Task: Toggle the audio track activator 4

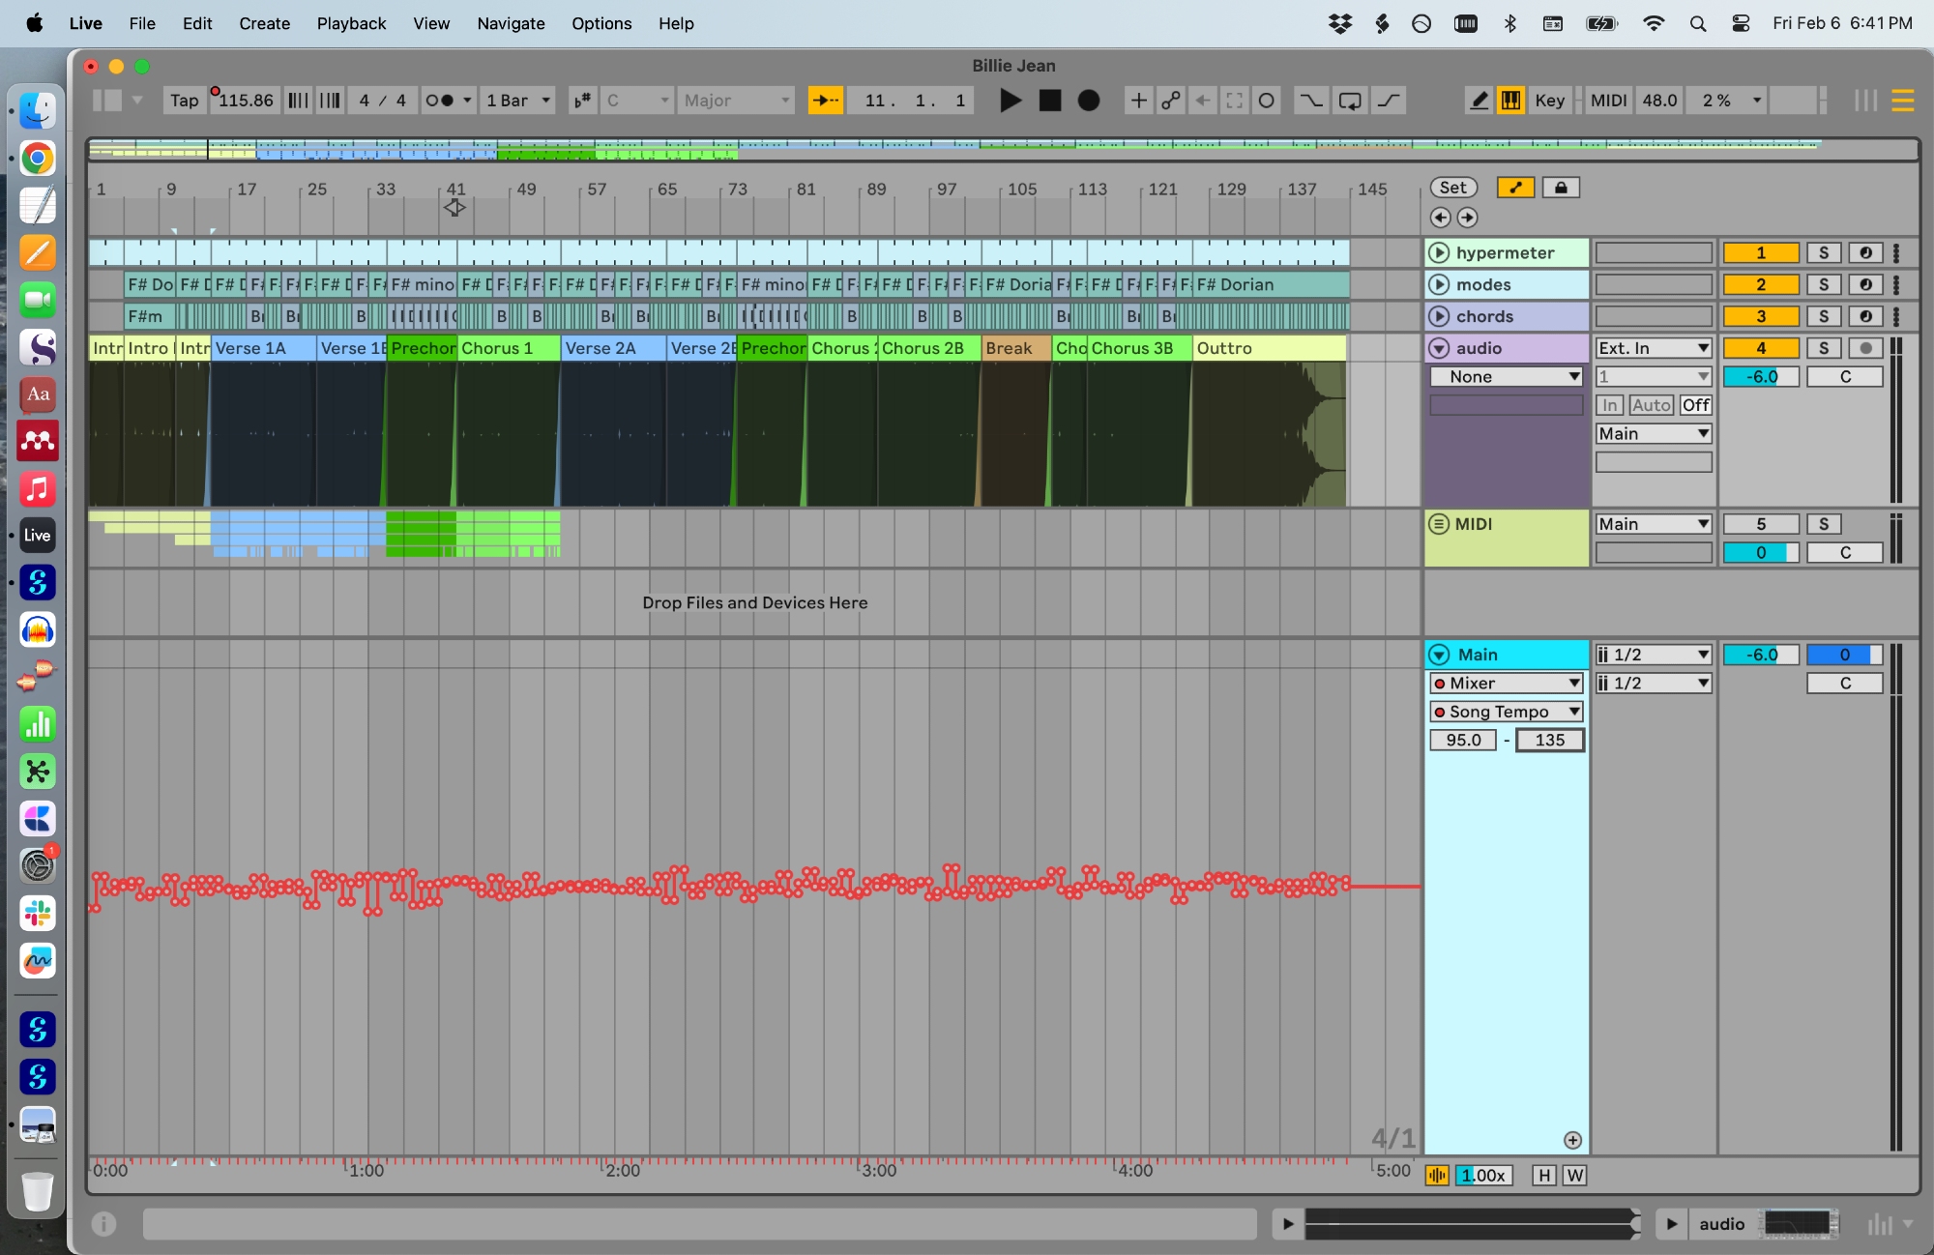Action: [x=1761, y=348]
